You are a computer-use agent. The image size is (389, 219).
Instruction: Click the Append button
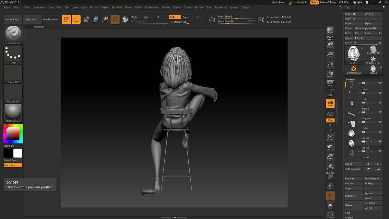[x=373, y=193]
